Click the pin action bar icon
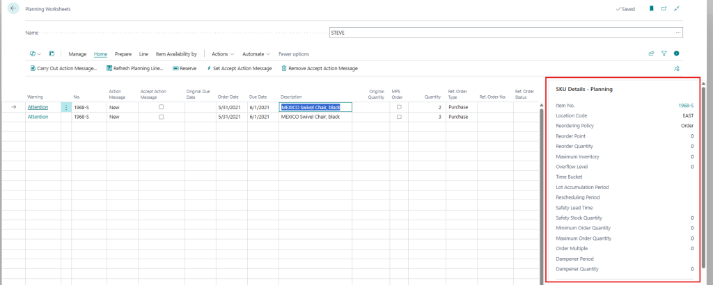713x285 pixels. point(676,69)
